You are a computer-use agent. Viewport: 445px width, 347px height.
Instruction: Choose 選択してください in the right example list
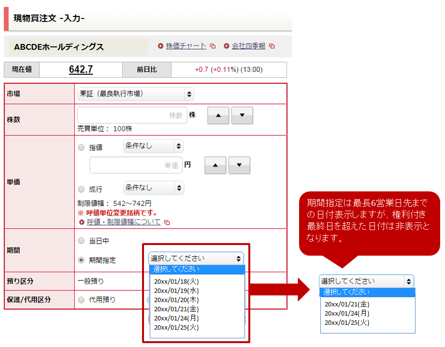[368, 292]
